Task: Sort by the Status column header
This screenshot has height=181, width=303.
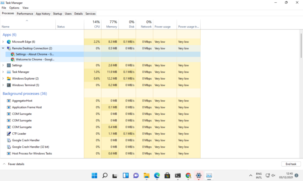Action: tap(70, 24)
